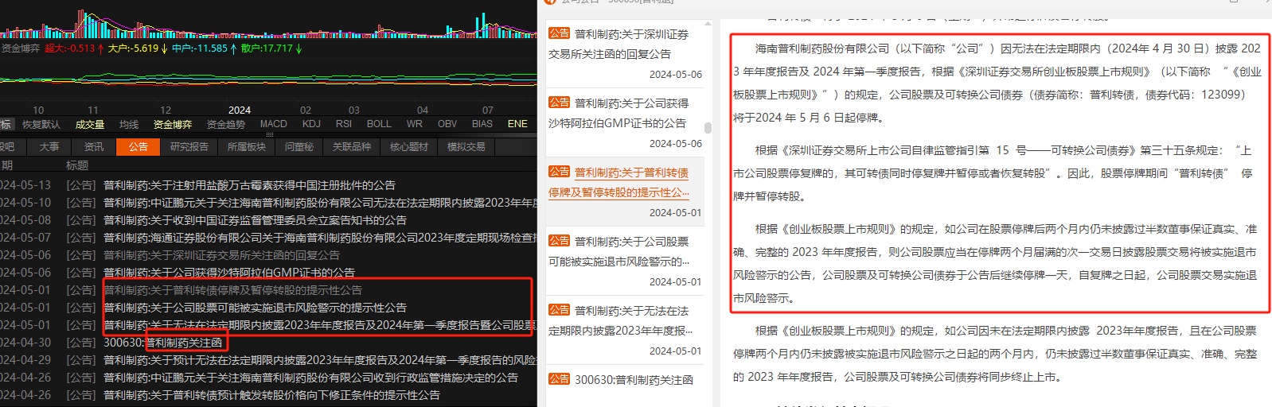This screenshot has width=1272, height=407.
Task: Click the right announcement list scrollbar thumb
Action: (708, 127)
